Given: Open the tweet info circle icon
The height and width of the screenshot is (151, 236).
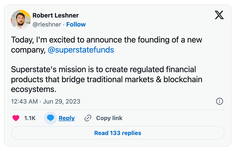Looking at the screenshot, I should (x=219, y=101).
